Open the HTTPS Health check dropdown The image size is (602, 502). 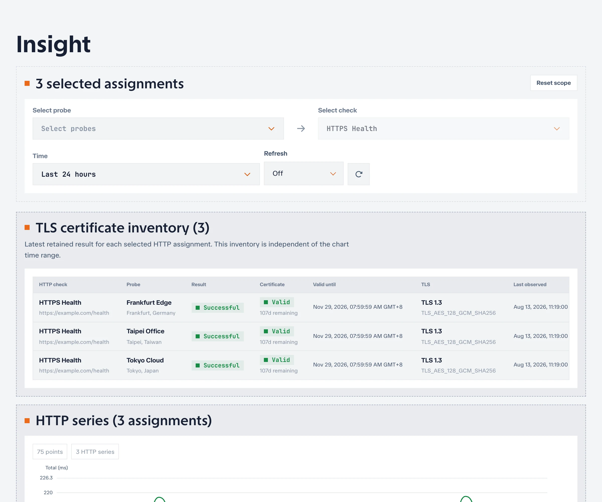tap(443, 129)
